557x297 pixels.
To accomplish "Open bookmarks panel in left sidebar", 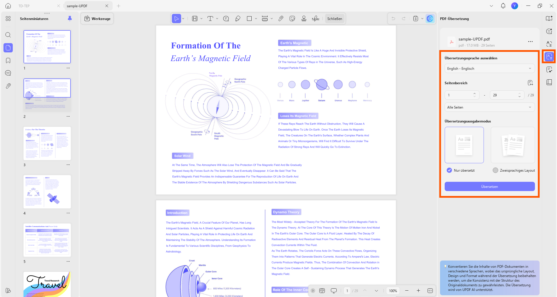I will coord(8,60).
